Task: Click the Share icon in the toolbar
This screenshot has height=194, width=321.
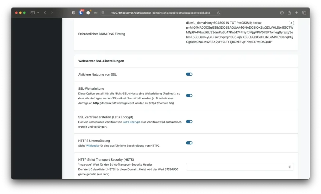Action: [x=289, y=13]
